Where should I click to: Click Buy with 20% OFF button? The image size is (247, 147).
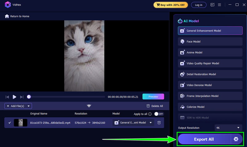[171, 5]
